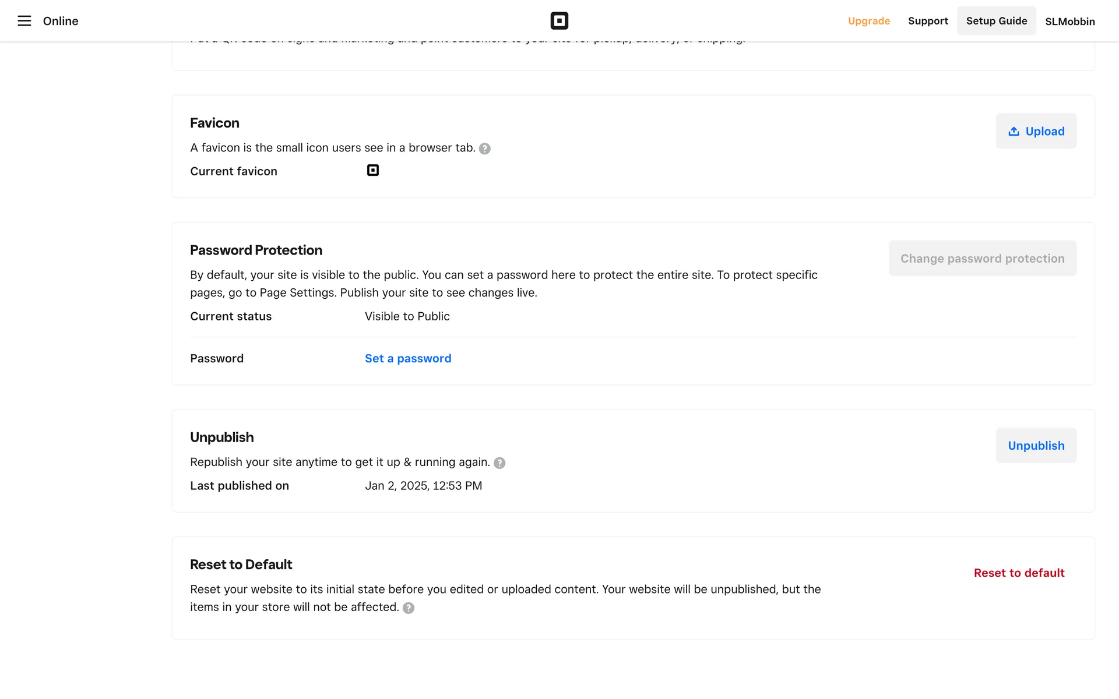Click the help icon beside republish description
The height and width of the screenshot is (699, 1119).
499,463
